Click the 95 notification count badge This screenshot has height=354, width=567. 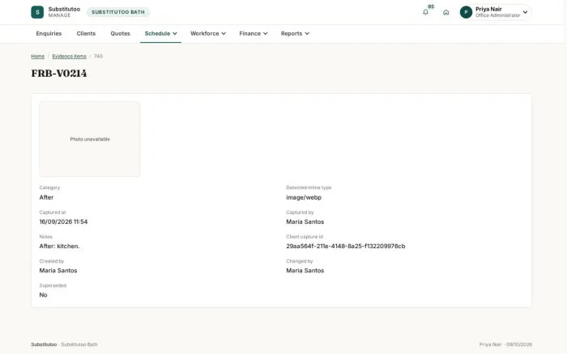pyautogui.click(x=431, y=6)
